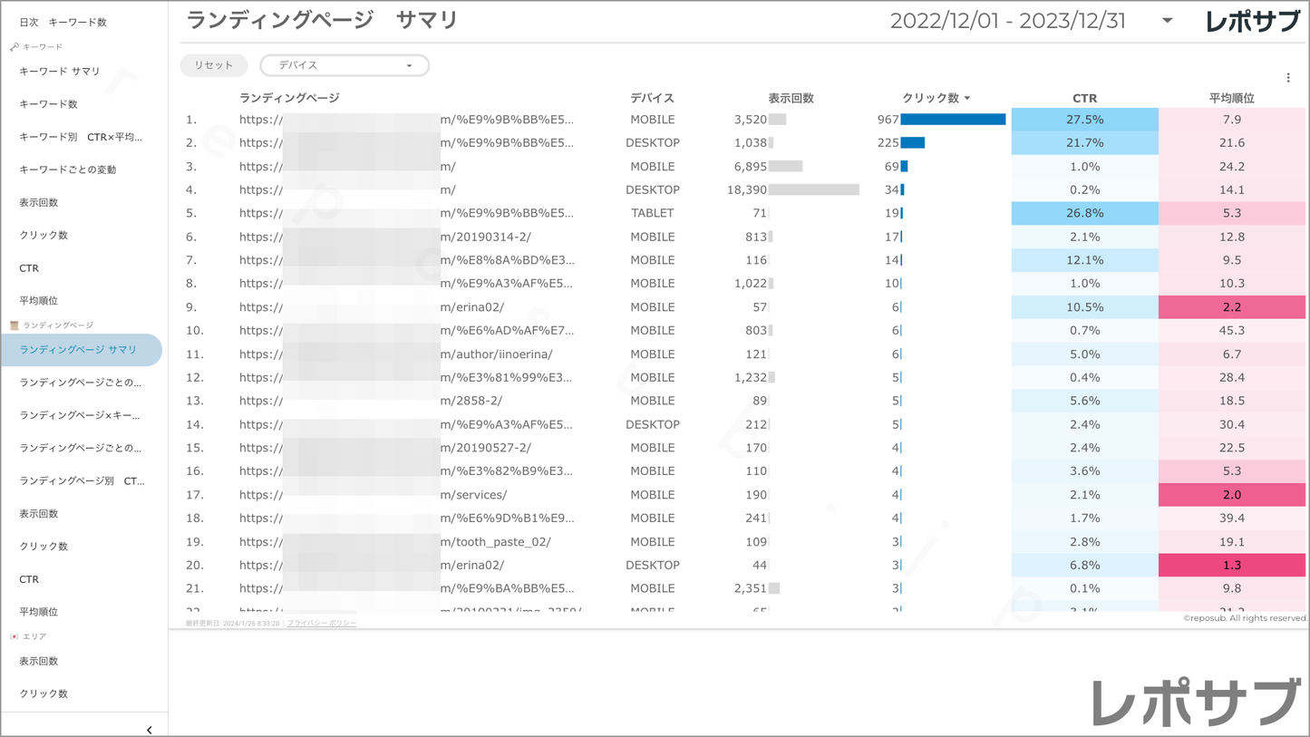Open the date range picker dropdown arrow

[1167, 21]
